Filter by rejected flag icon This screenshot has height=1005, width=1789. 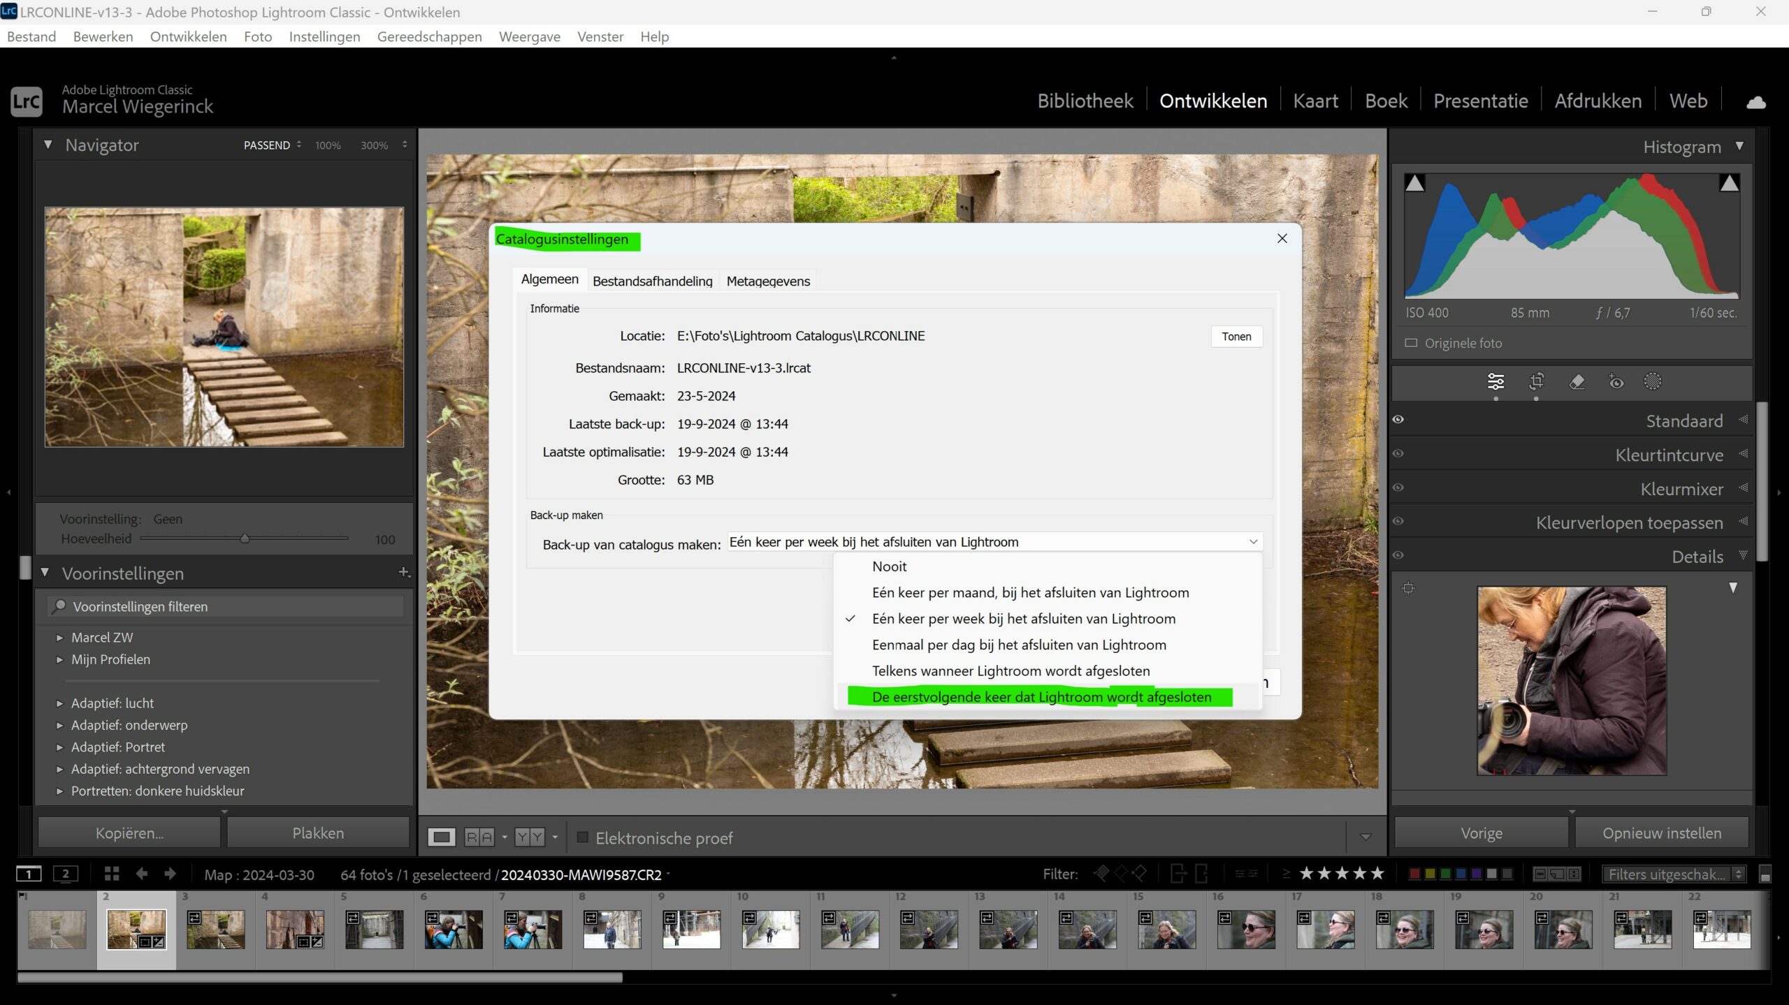pos(1139,874)
